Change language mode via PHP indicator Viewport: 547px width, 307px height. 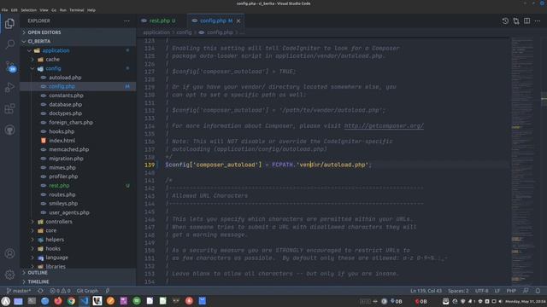(511, 291)
